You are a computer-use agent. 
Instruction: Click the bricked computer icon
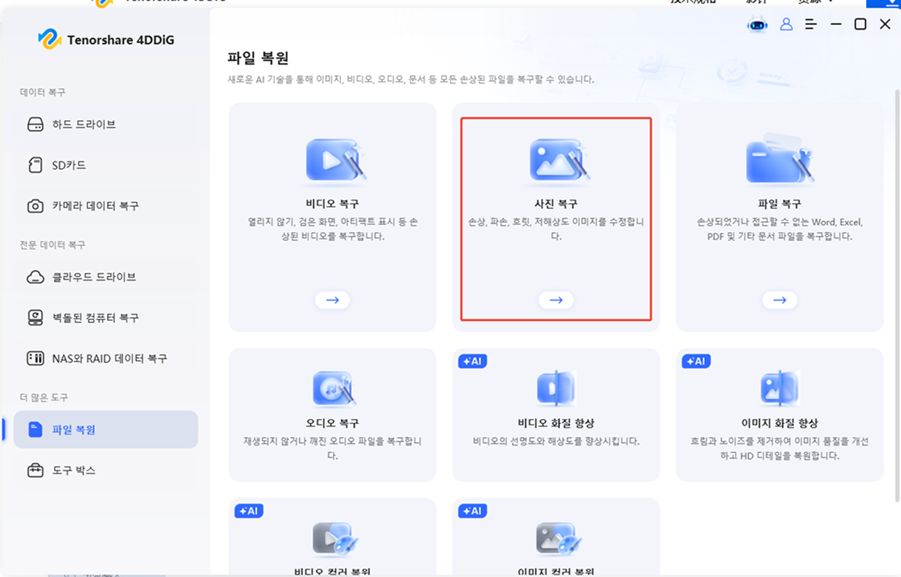click(35, 318)
